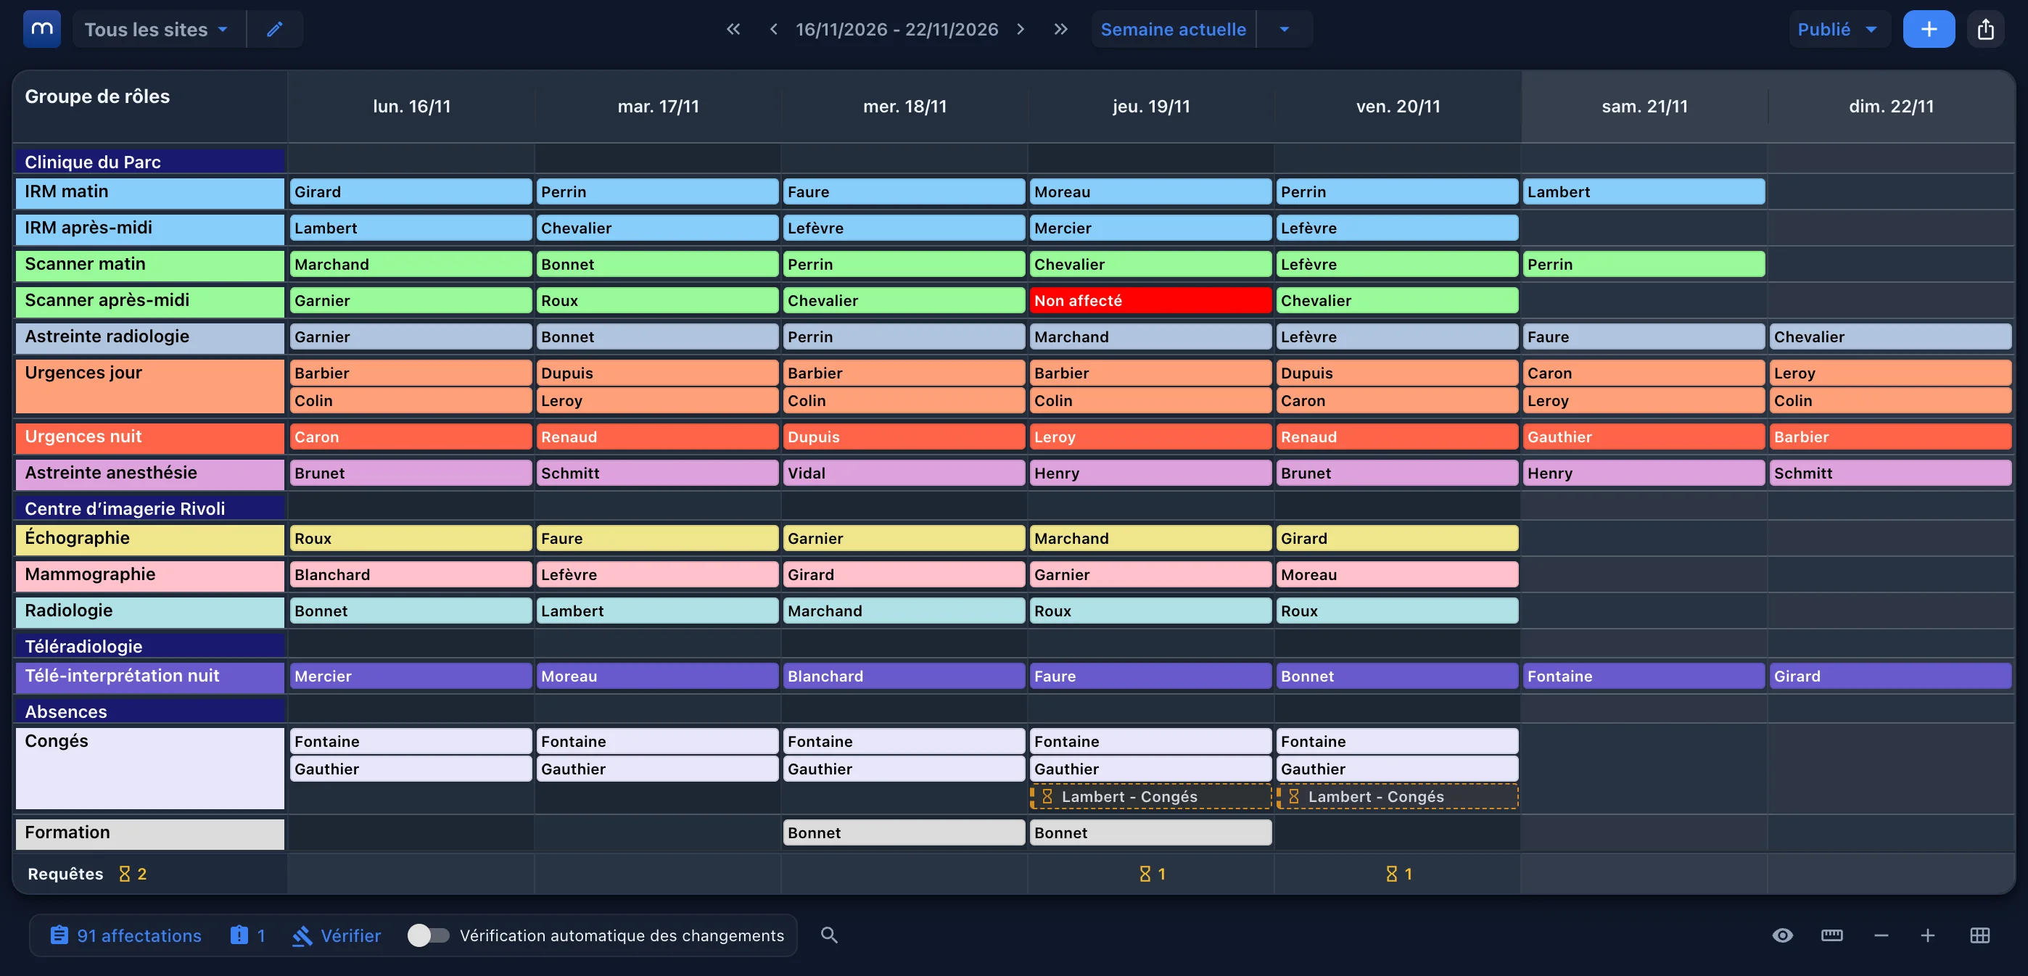Image resolution: width=2028 pixels, height=976 pixels.
Task: Select Lambert in IRM matin Saturday
Action: pyautogui.click(x=1643, y=191)
